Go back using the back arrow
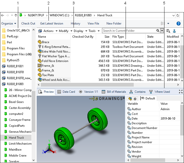184x163 pixels. [x=2, y=15]
